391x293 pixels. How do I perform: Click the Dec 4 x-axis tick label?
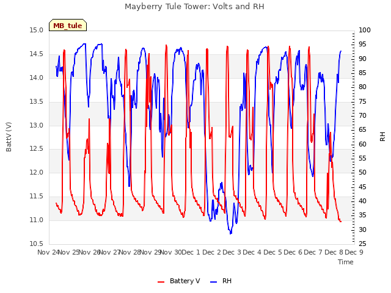point(252,252)
